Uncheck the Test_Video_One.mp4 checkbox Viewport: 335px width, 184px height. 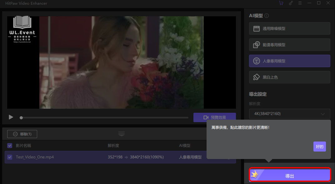coord(10,157)
